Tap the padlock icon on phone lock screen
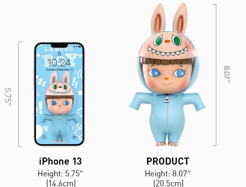The height and width of the screenshot is (187, 246). point(59,54)
